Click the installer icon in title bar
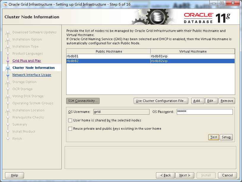 tap(5, 4)
